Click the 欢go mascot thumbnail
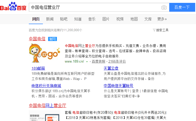This screenshot has height=121, width=196. [x=44, y=53]
